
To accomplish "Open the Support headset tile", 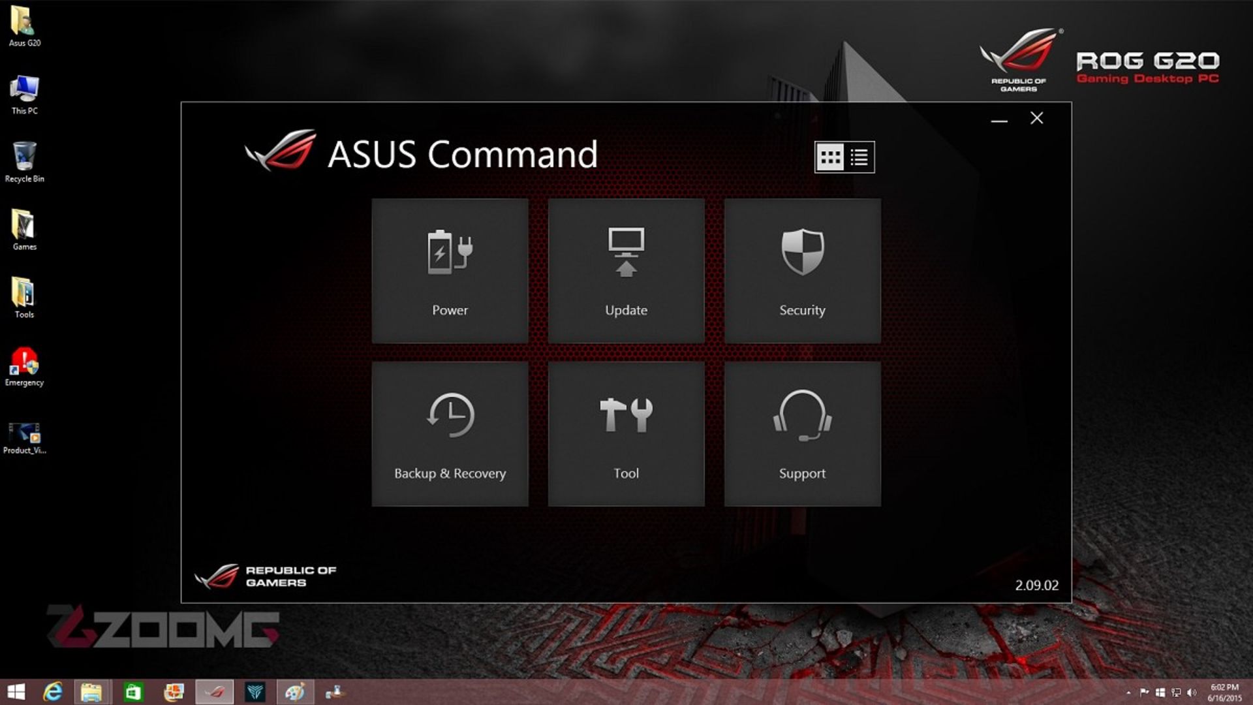I will [x=802, y=434].
